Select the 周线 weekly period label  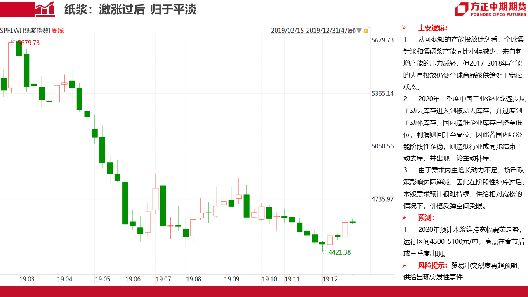(58, 31)
